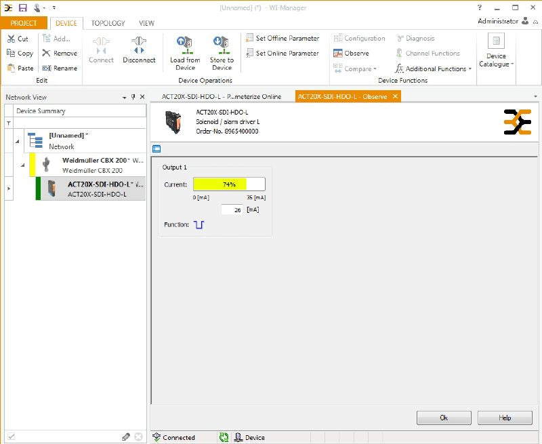This screenshot has height=444, width=542.
Task: Click the green refresh icon in status bar
Action: click(x=224, y=437)
